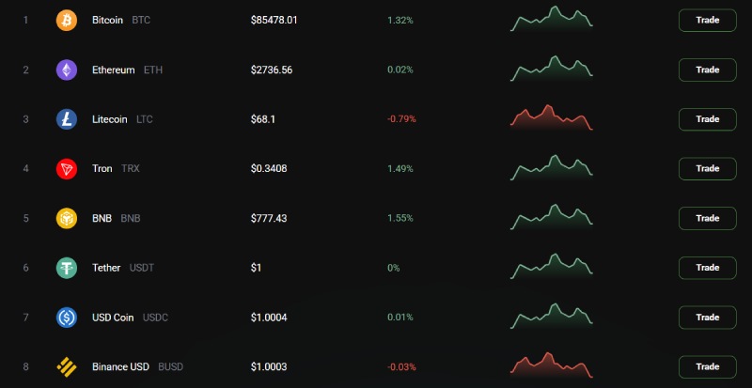Viewport: 752px width, 388px height.
Task: Click the LTC ticker symbol
Action: 145,119
